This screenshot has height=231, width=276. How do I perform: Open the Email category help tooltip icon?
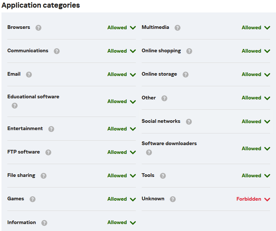(29, 75)
